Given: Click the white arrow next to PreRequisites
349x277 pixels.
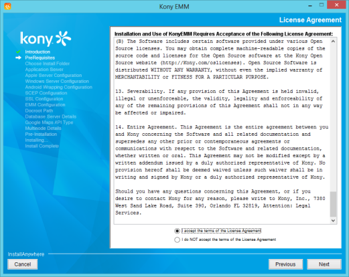Looking at the screenshot, I should coord(18,58).
